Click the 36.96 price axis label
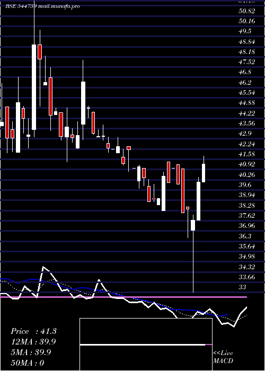The height and width of the screenshot is (371, 265). point(247,226)
